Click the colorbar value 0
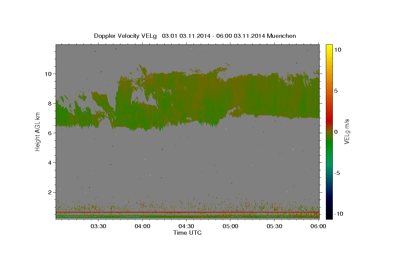 tap(336, 131)
